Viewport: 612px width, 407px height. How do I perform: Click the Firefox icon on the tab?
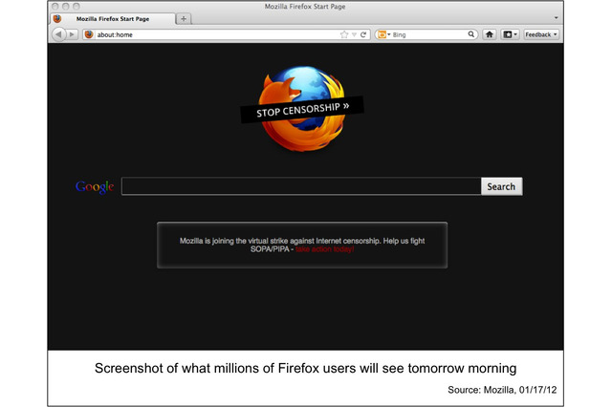pyautogui.click(x=57, y=19)
